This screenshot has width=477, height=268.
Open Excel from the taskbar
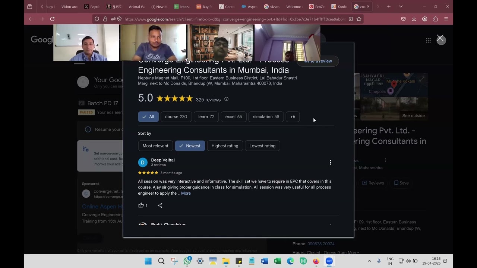[x=278, y=261]
